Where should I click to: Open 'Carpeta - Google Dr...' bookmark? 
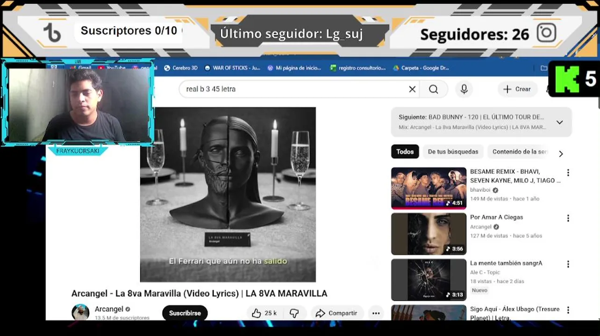[x=421, y=68]
